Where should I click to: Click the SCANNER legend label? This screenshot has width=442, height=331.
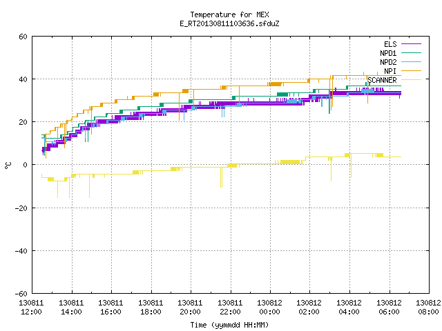382,80
